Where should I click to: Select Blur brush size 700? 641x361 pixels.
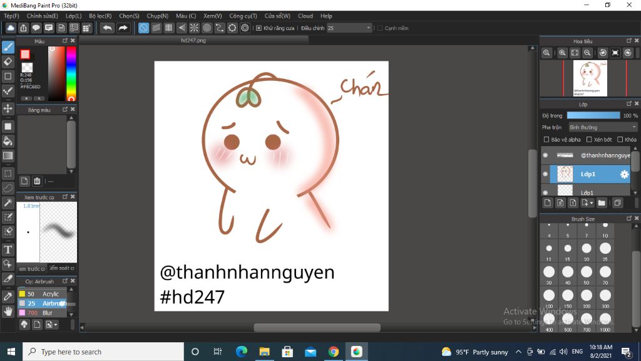[x=42, y=313]
